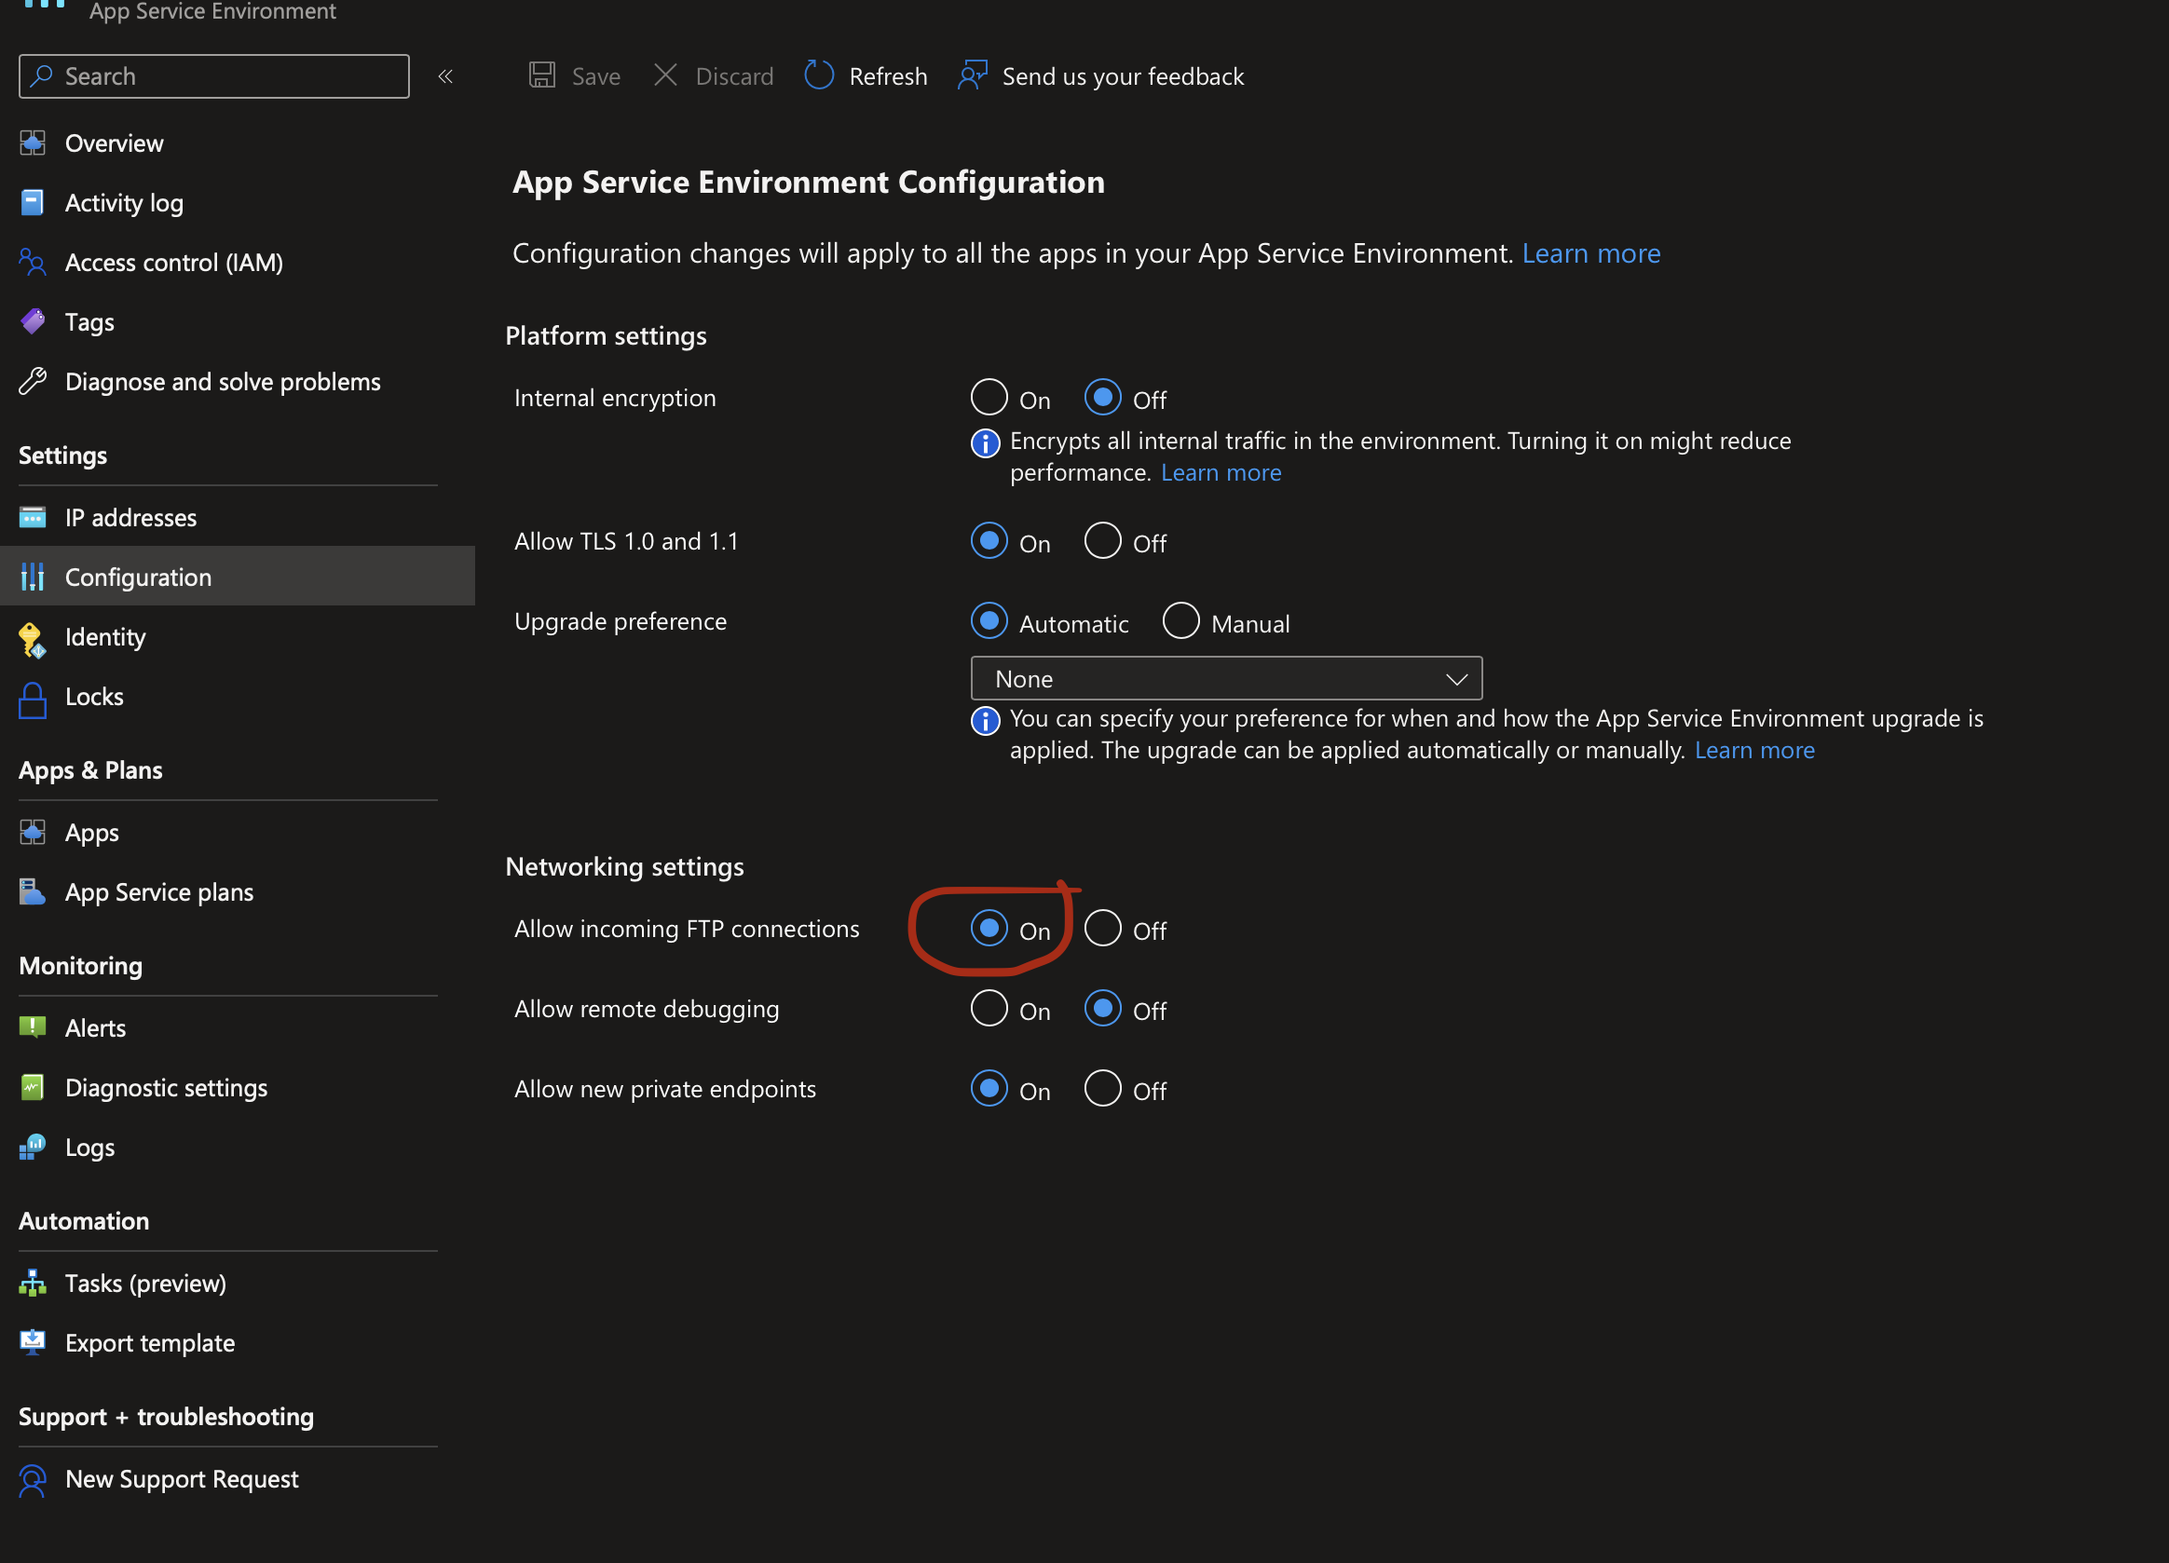2169x1563 pixels.
Task: Select Off for Allow new private endpoints
Action: click(x=1103, y=1088)
